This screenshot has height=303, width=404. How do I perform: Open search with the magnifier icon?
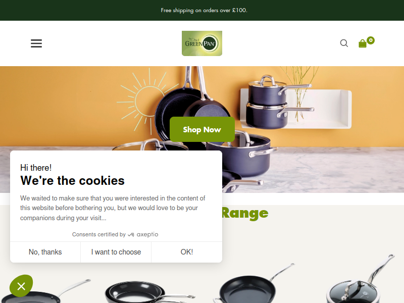coord(344,43)
